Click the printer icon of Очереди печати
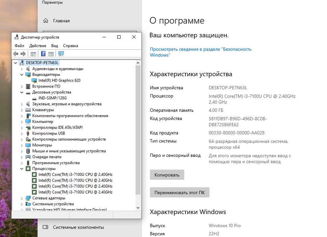The width and height of the screenshot is (327, 237). pyautogui.click(x=28, y=157)
